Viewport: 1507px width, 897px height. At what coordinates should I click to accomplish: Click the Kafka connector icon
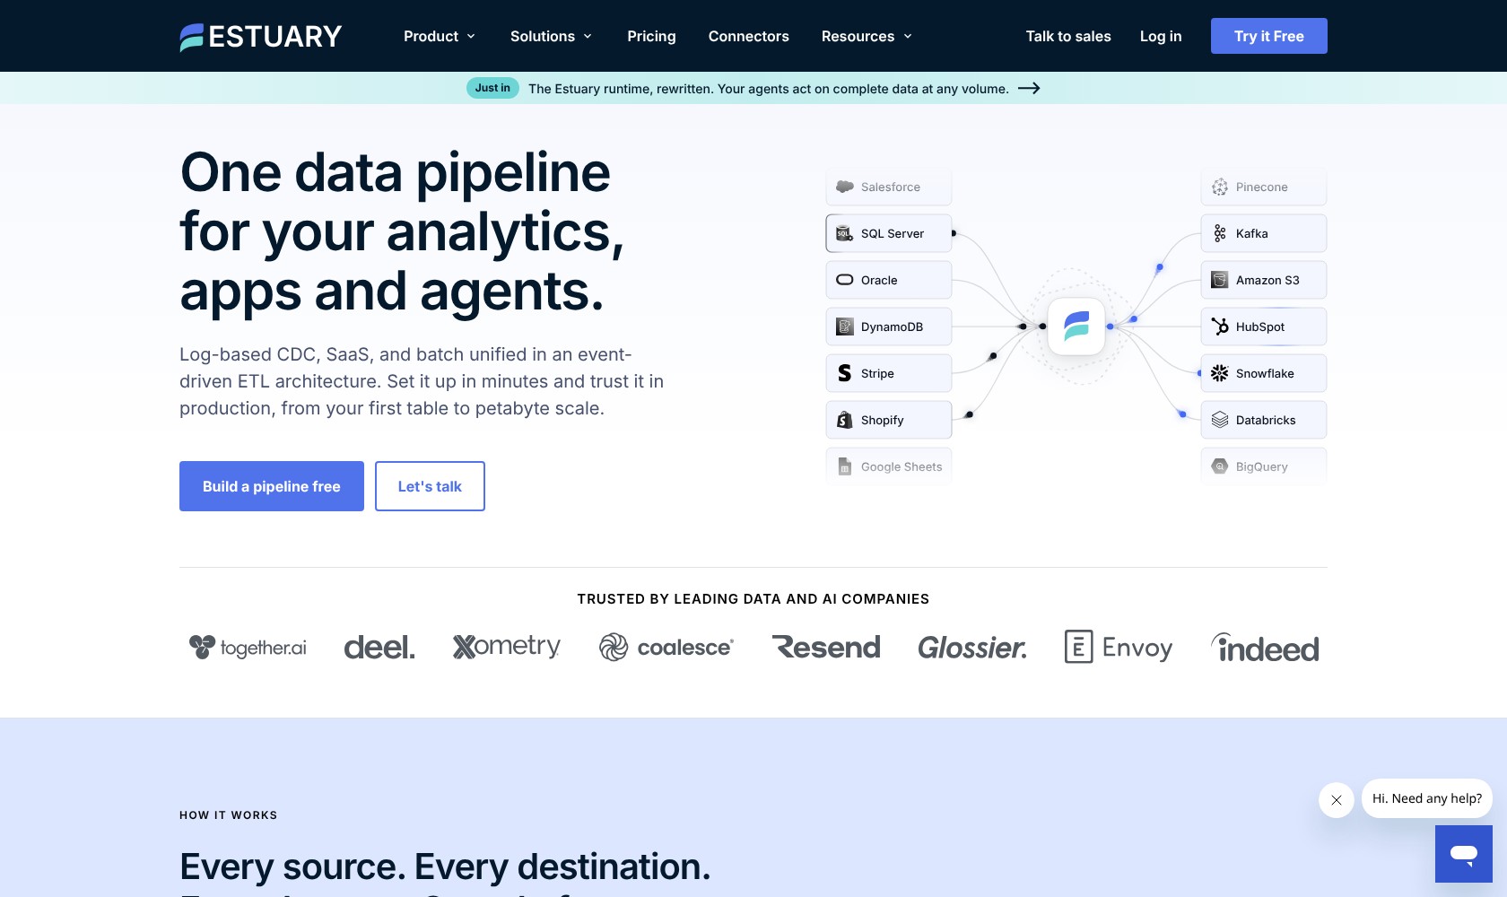[1219, 233]
